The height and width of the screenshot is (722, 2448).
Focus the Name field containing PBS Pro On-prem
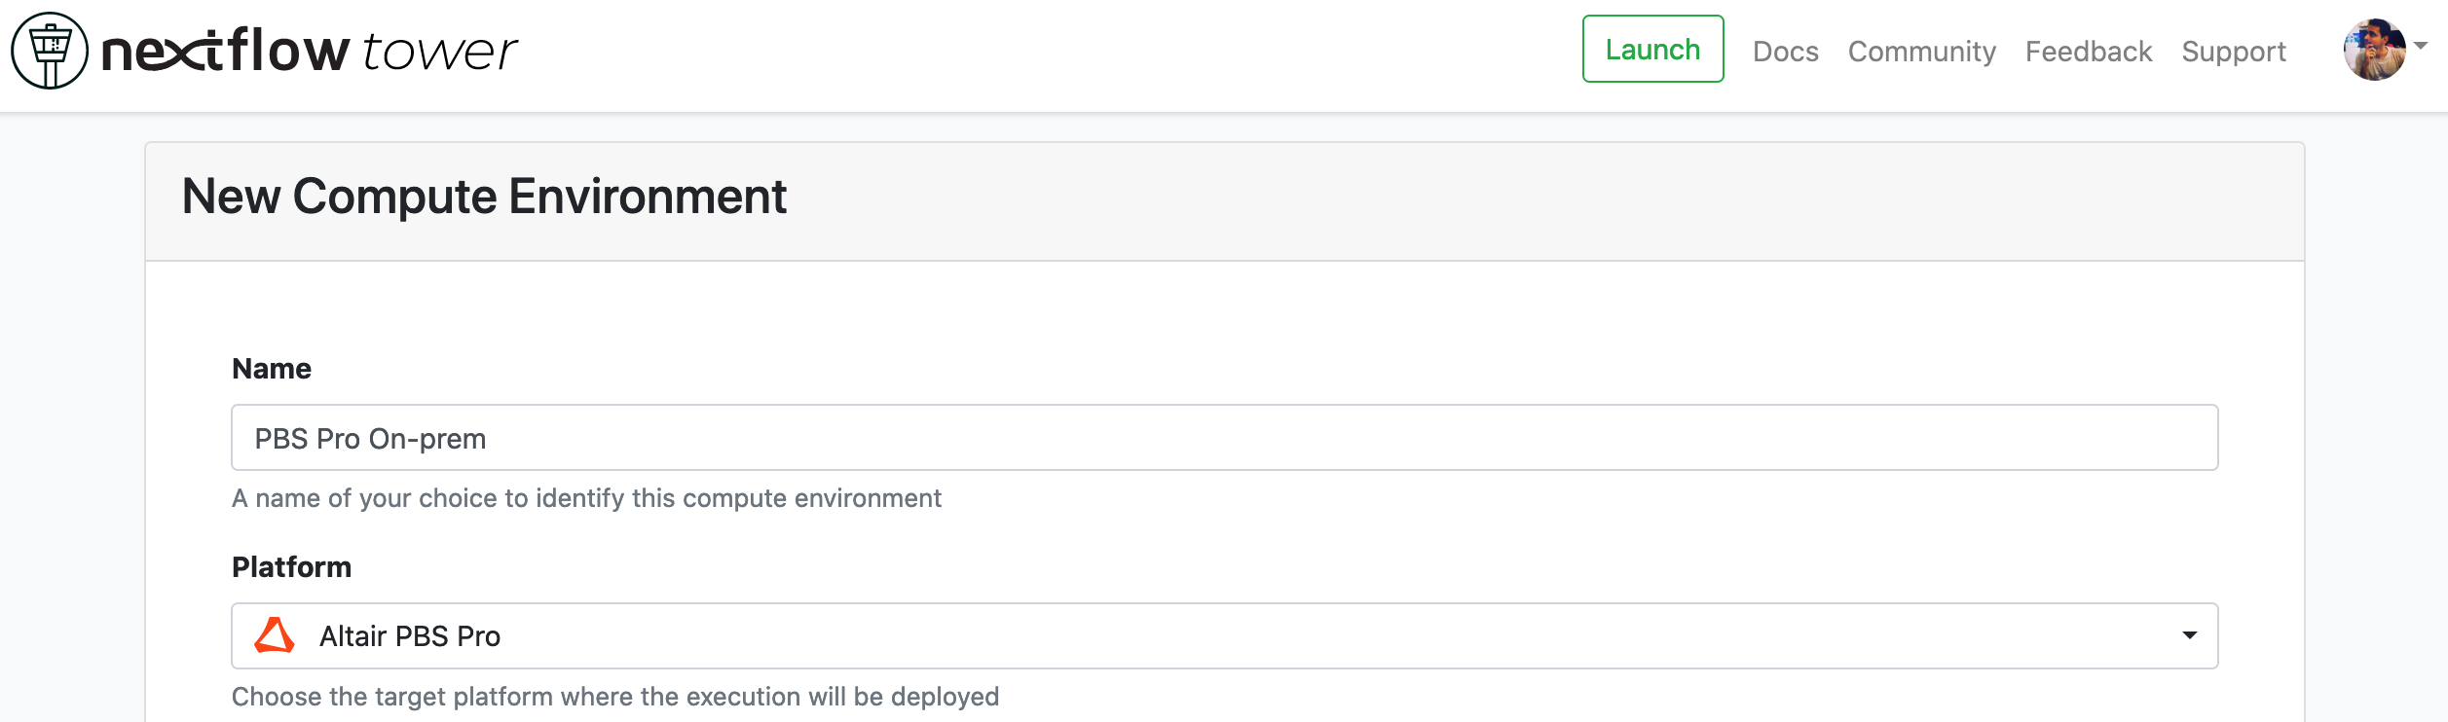pyautogui.click(x=1225, y=438)
